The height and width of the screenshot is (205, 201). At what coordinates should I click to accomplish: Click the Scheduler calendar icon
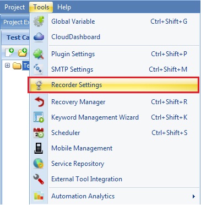point(39,133)
